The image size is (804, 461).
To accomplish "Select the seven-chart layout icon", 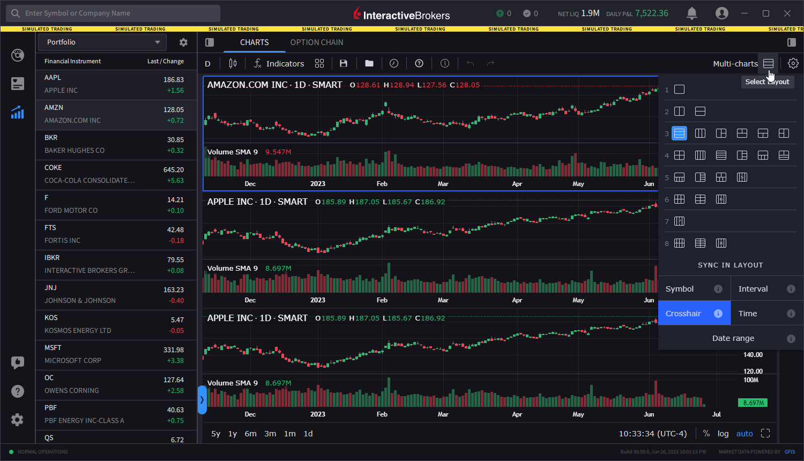I will click(x=679, y=221).
